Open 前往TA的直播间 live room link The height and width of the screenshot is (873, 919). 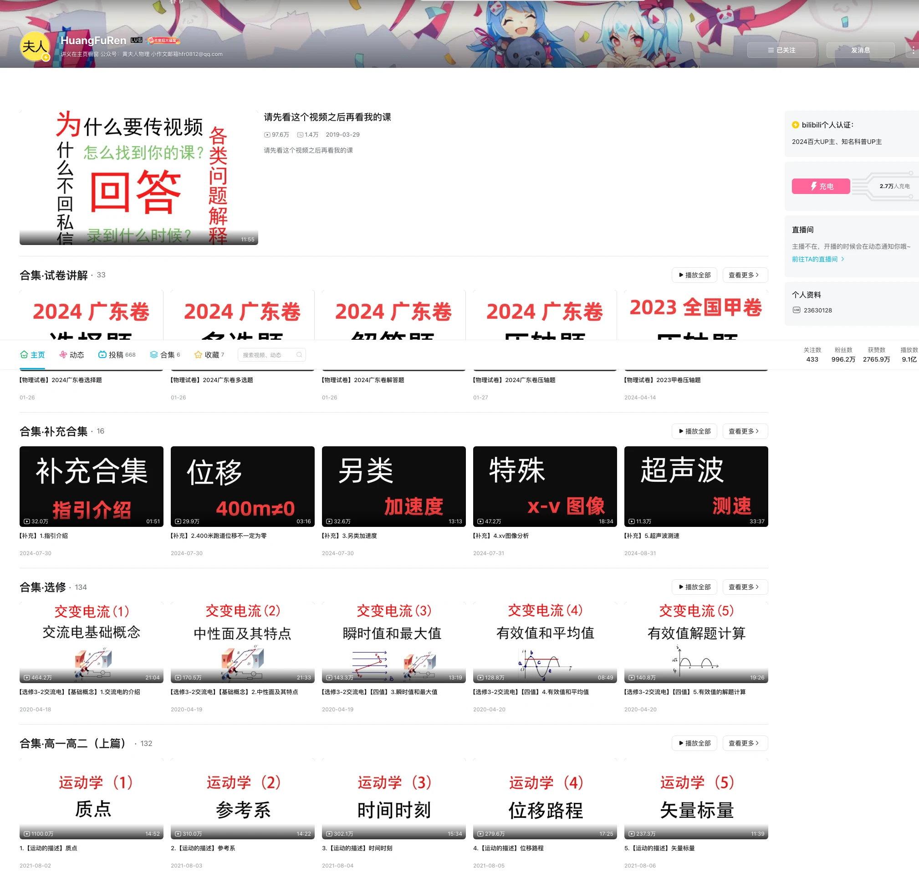click(x=816, y=259)
